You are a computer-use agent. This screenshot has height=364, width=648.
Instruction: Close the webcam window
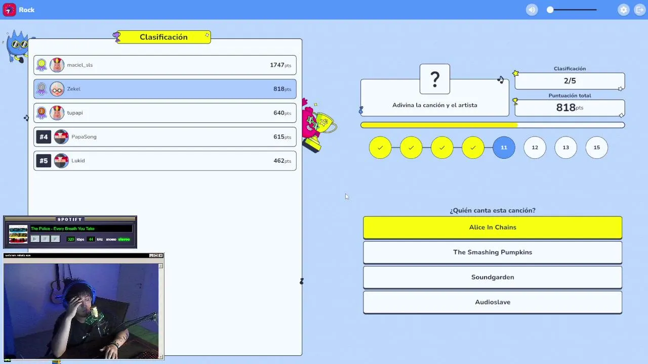pos(160,256)
